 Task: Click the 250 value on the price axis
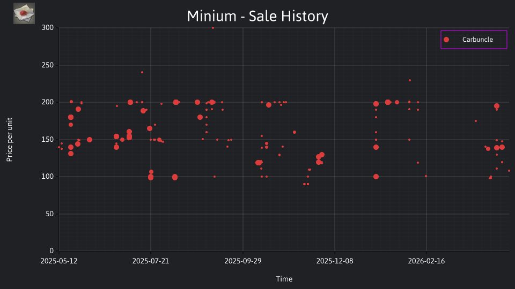tap(48, 65)
